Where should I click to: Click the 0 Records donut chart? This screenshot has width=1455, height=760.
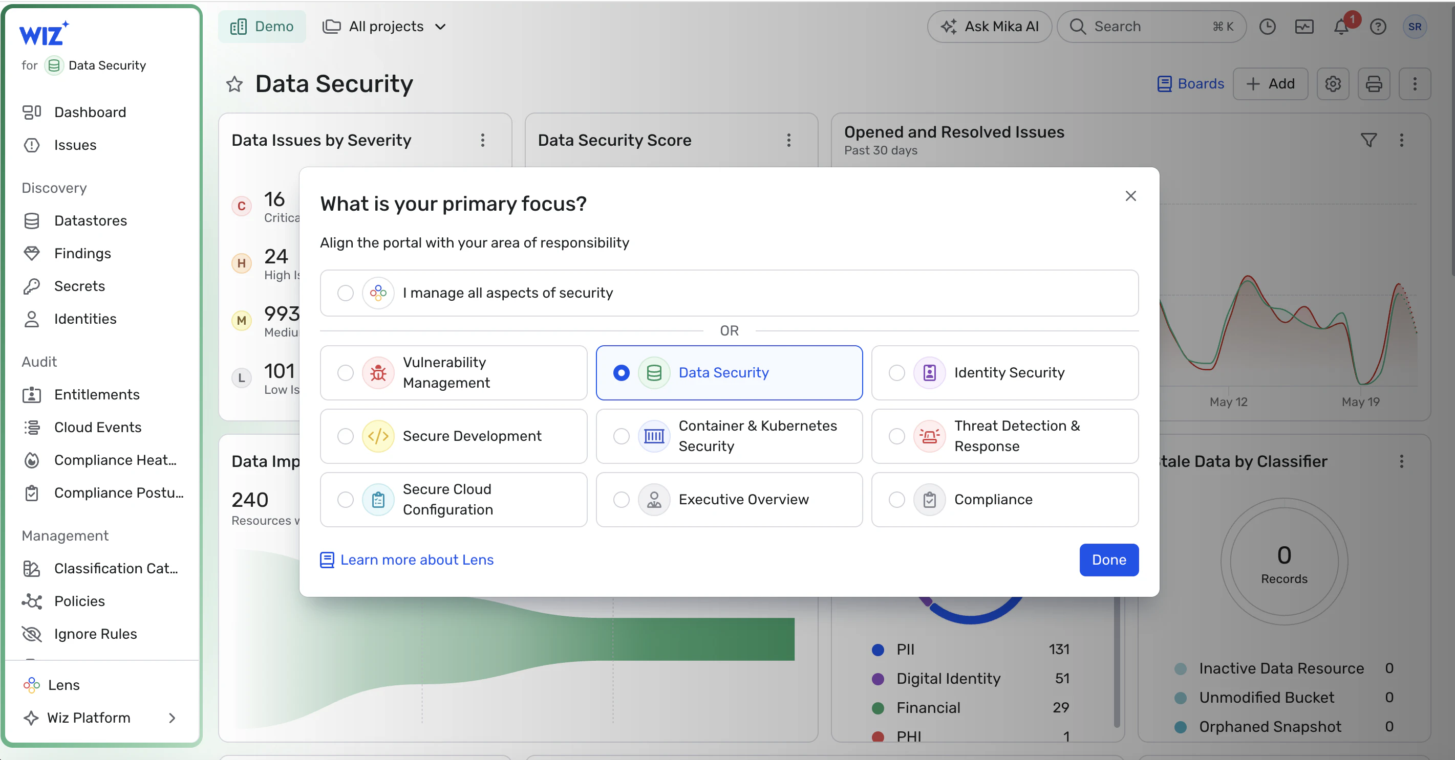[x=1284, y=562]
